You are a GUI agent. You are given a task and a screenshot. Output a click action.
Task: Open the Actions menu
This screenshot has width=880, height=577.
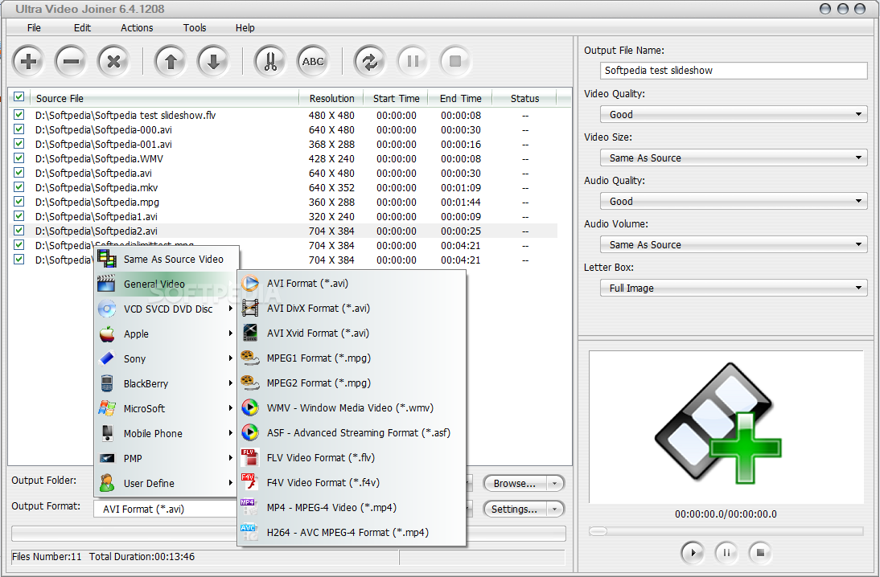[137, 27]
